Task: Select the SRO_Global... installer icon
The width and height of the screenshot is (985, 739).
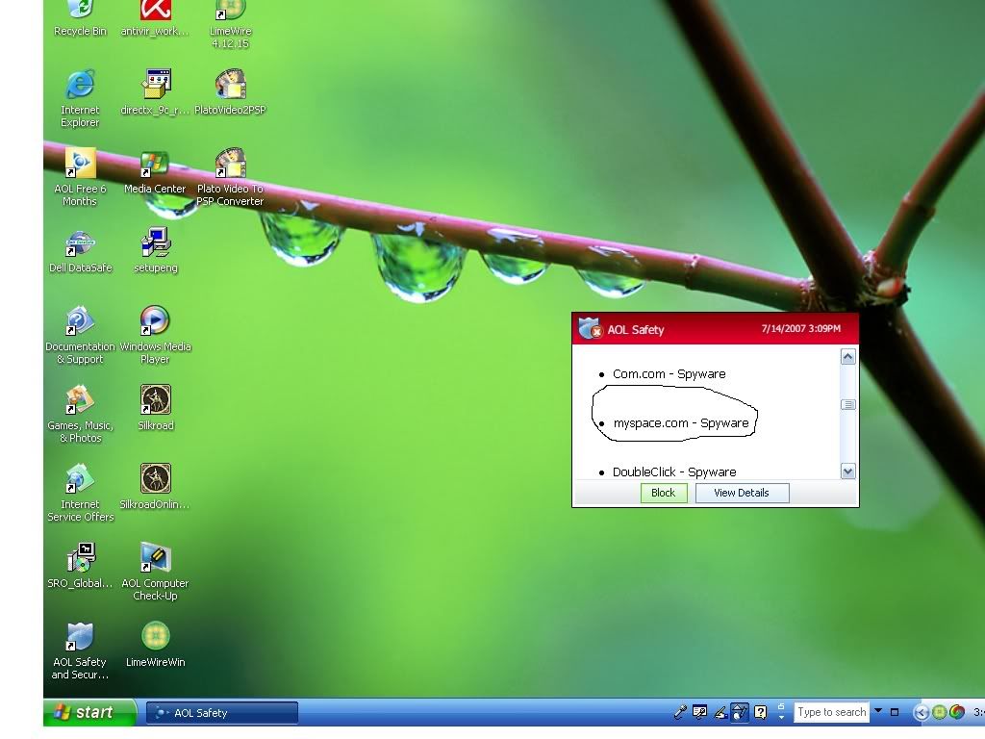Action: (x=81, y=558)
